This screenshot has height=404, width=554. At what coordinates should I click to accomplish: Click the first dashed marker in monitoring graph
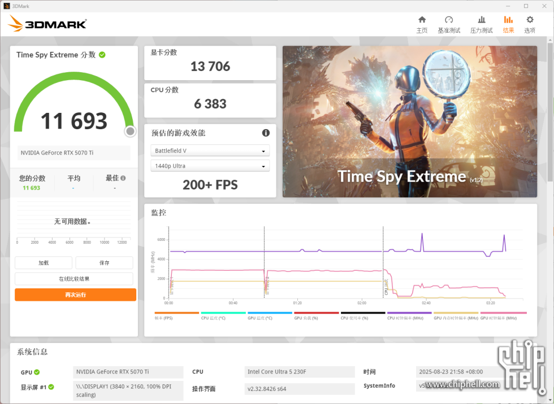point(169,262)
